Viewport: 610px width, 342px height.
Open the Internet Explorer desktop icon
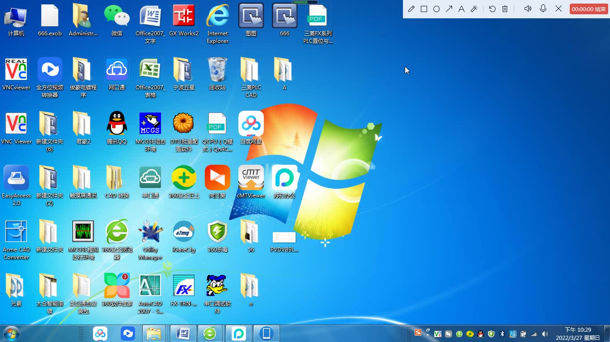pos(217,24)
